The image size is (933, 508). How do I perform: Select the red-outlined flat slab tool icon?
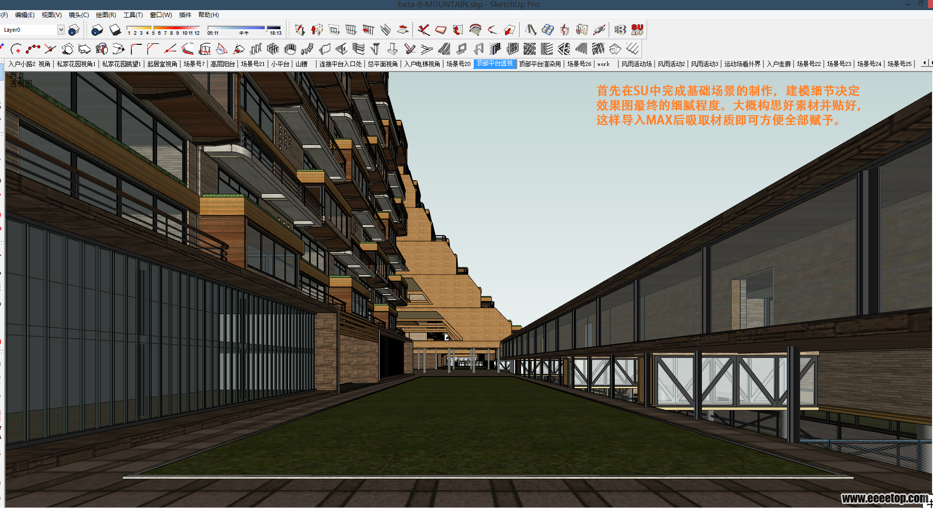tap(441, 30)
